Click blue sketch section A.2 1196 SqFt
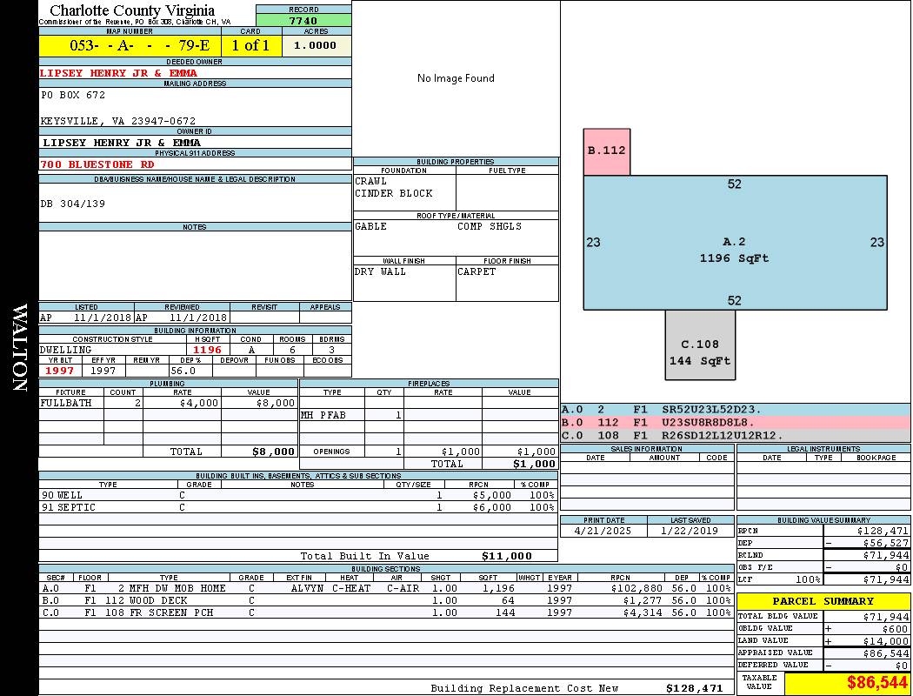913x696 pixels. pos(735,242)
